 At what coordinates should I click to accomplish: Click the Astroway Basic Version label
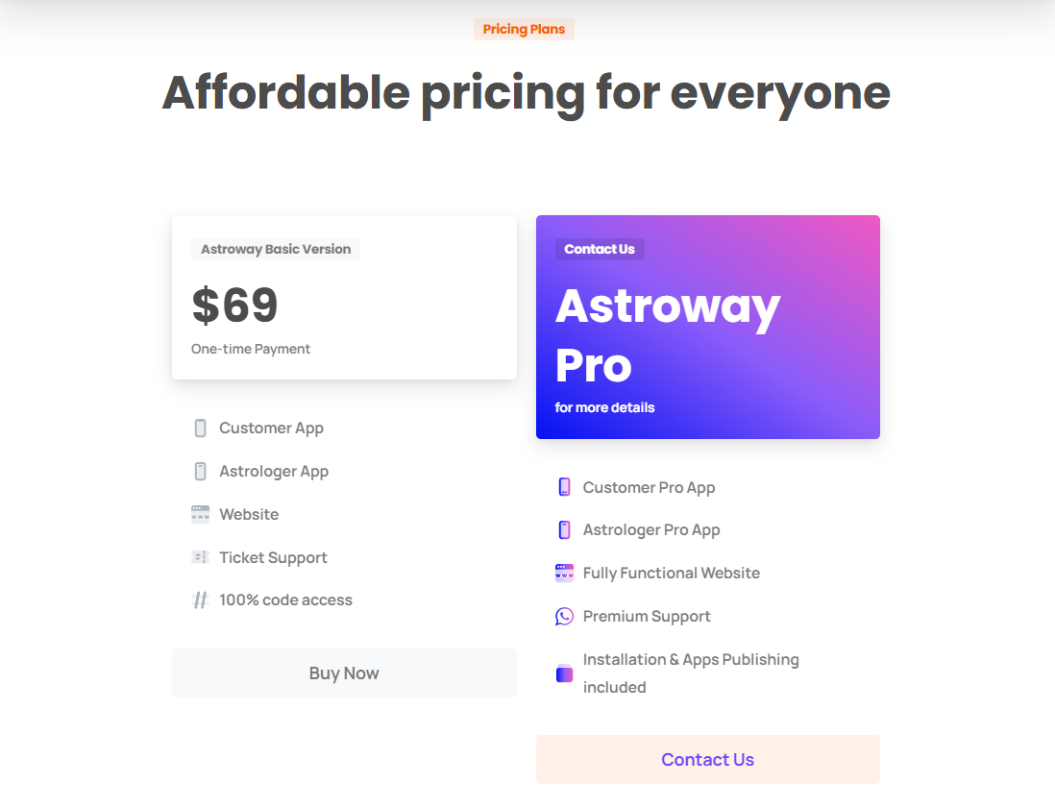276,250
